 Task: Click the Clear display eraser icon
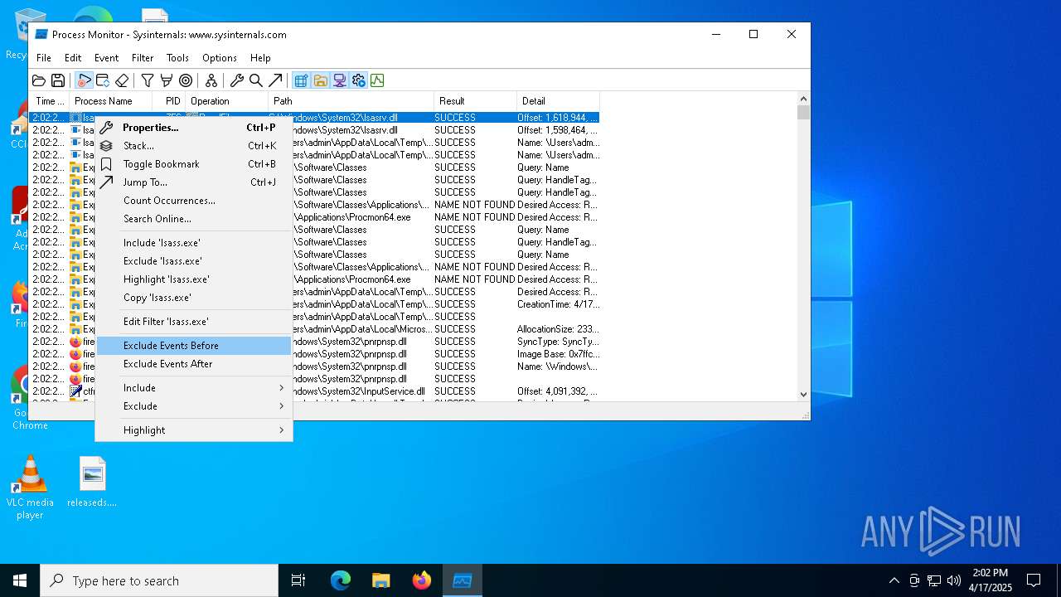(x=122, y=80)
